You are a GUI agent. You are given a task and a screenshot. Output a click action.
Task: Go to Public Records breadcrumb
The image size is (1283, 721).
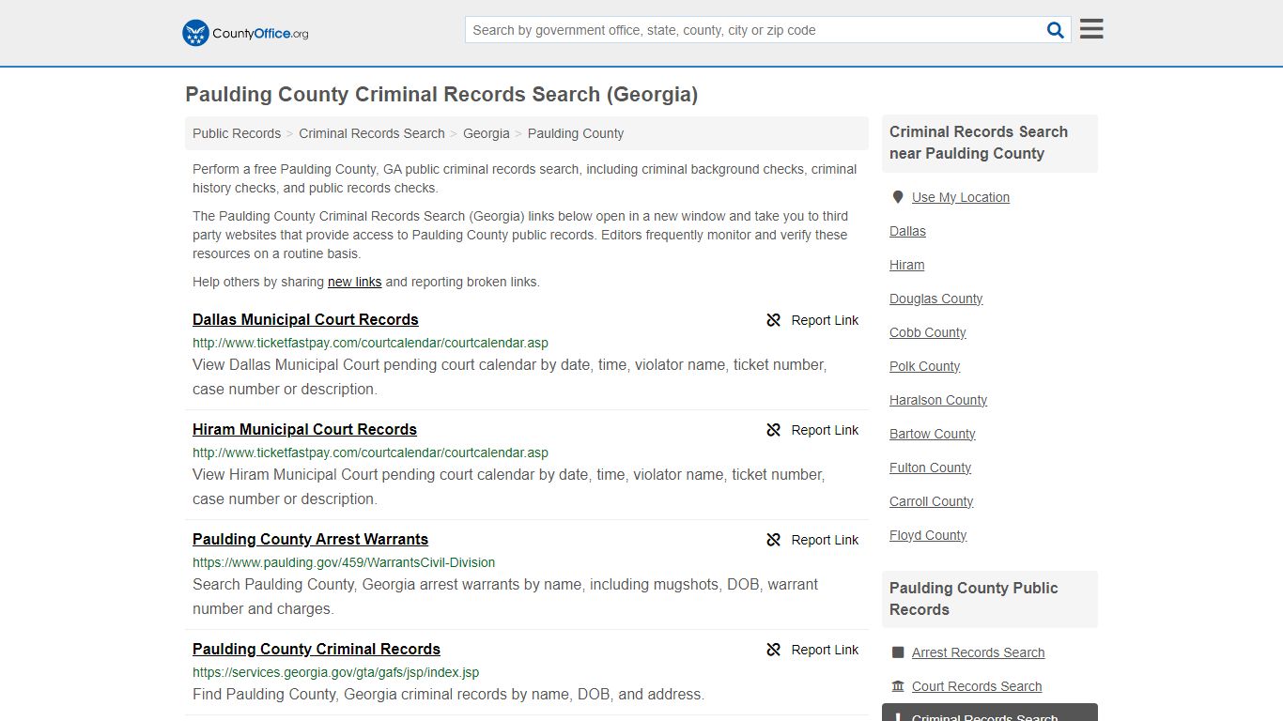point(237,133)
